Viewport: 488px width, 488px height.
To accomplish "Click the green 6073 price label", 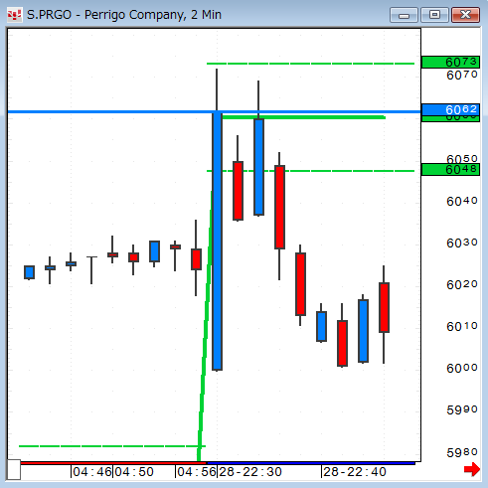I will [450, 62].
